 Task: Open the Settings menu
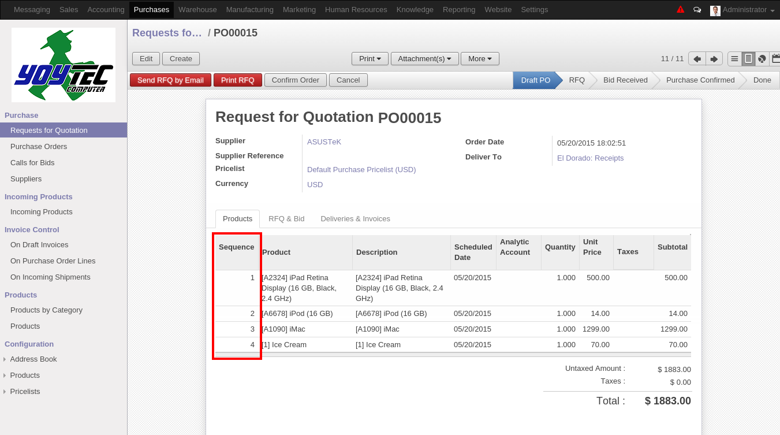coord(535,10)
